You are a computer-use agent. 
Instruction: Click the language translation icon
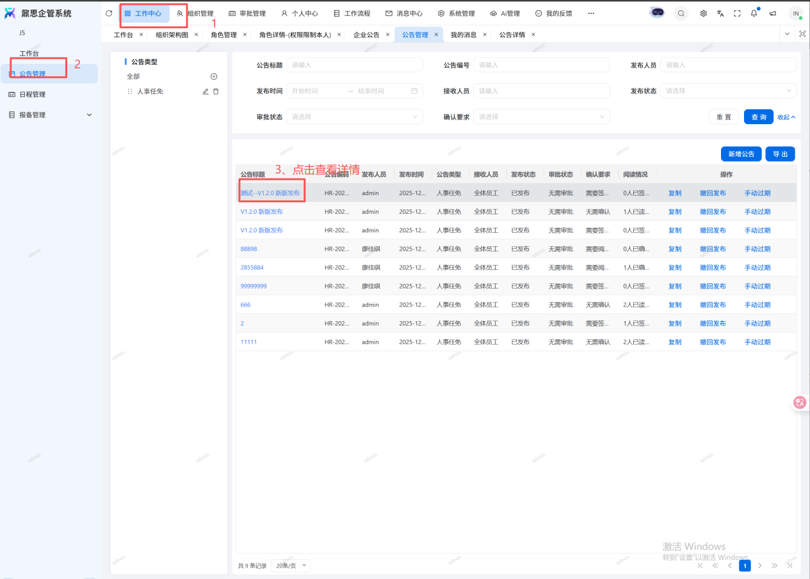(x=720, y=13)
